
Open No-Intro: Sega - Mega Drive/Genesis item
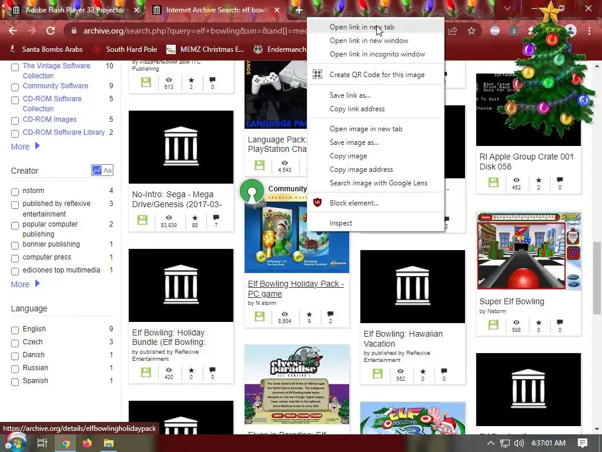click(176, 199)
